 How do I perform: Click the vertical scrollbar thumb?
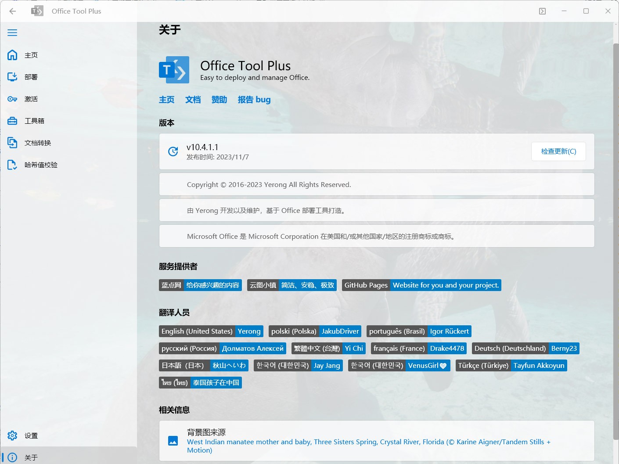coord(615,241)
